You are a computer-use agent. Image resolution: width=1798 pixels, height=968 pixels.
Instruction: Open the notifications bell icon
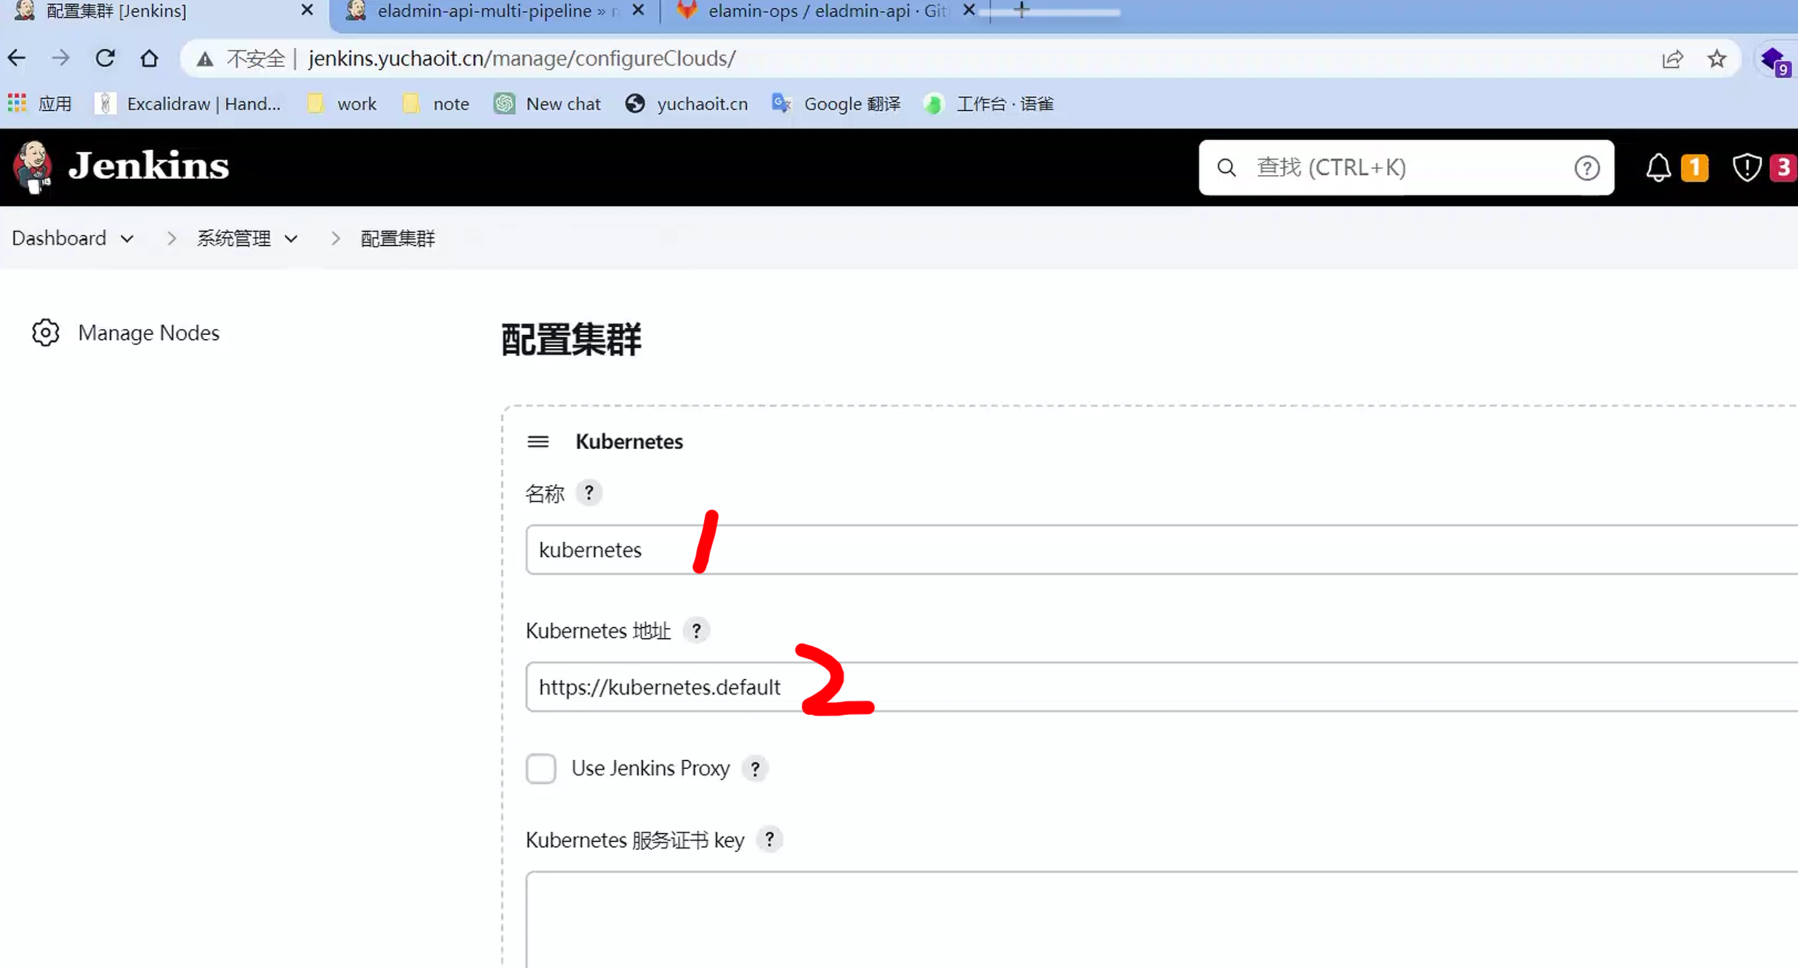(x=1658, y=167)
